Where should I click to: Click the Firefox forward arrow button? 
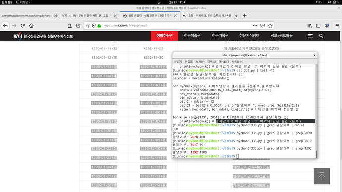[x=14, y=25]
